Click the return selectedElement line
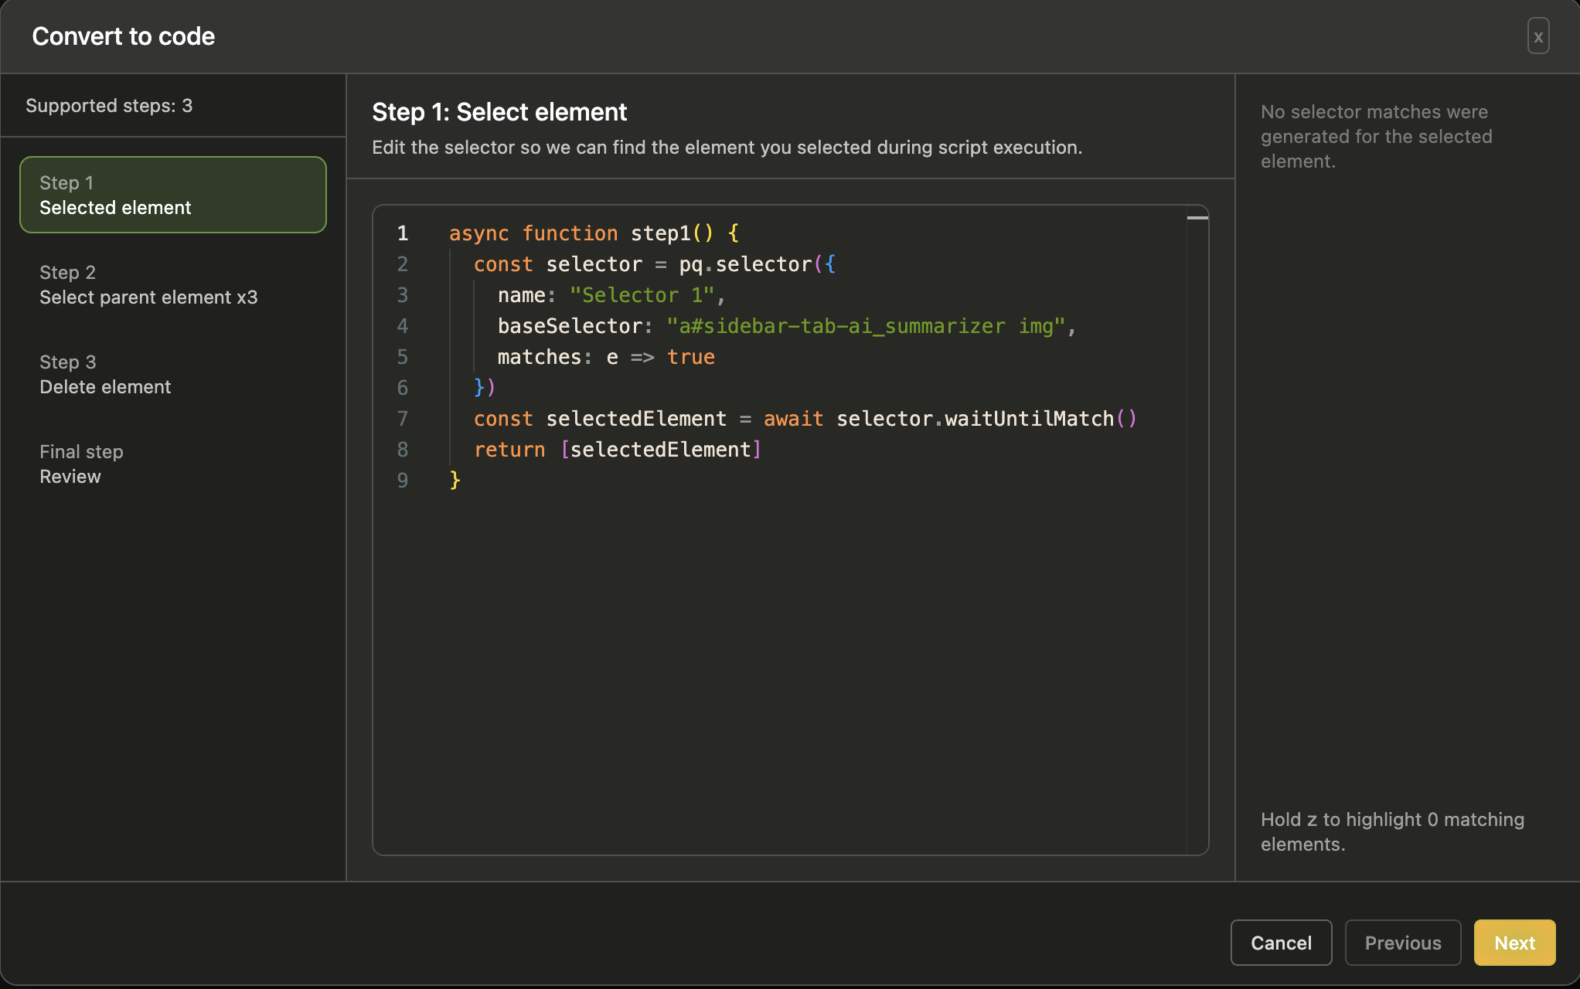This screenshot has height=989, width=1580. [x=618, y=450]
